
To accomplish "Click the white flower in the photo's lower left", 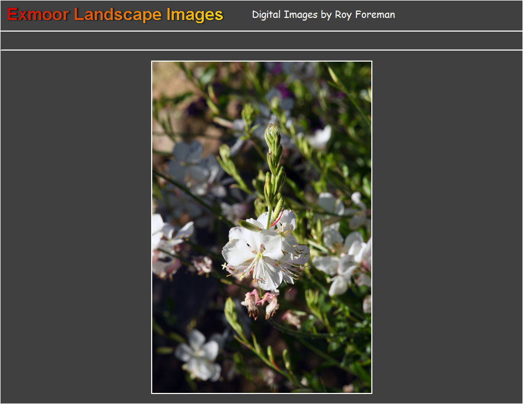I will 199,354.
